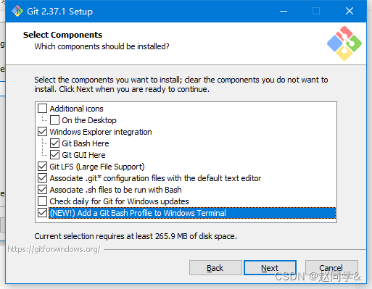Select the highlighted Git Bash Profile row
Image resolution: width=372 pixels, height=289 pixels.
click(192, 213)
